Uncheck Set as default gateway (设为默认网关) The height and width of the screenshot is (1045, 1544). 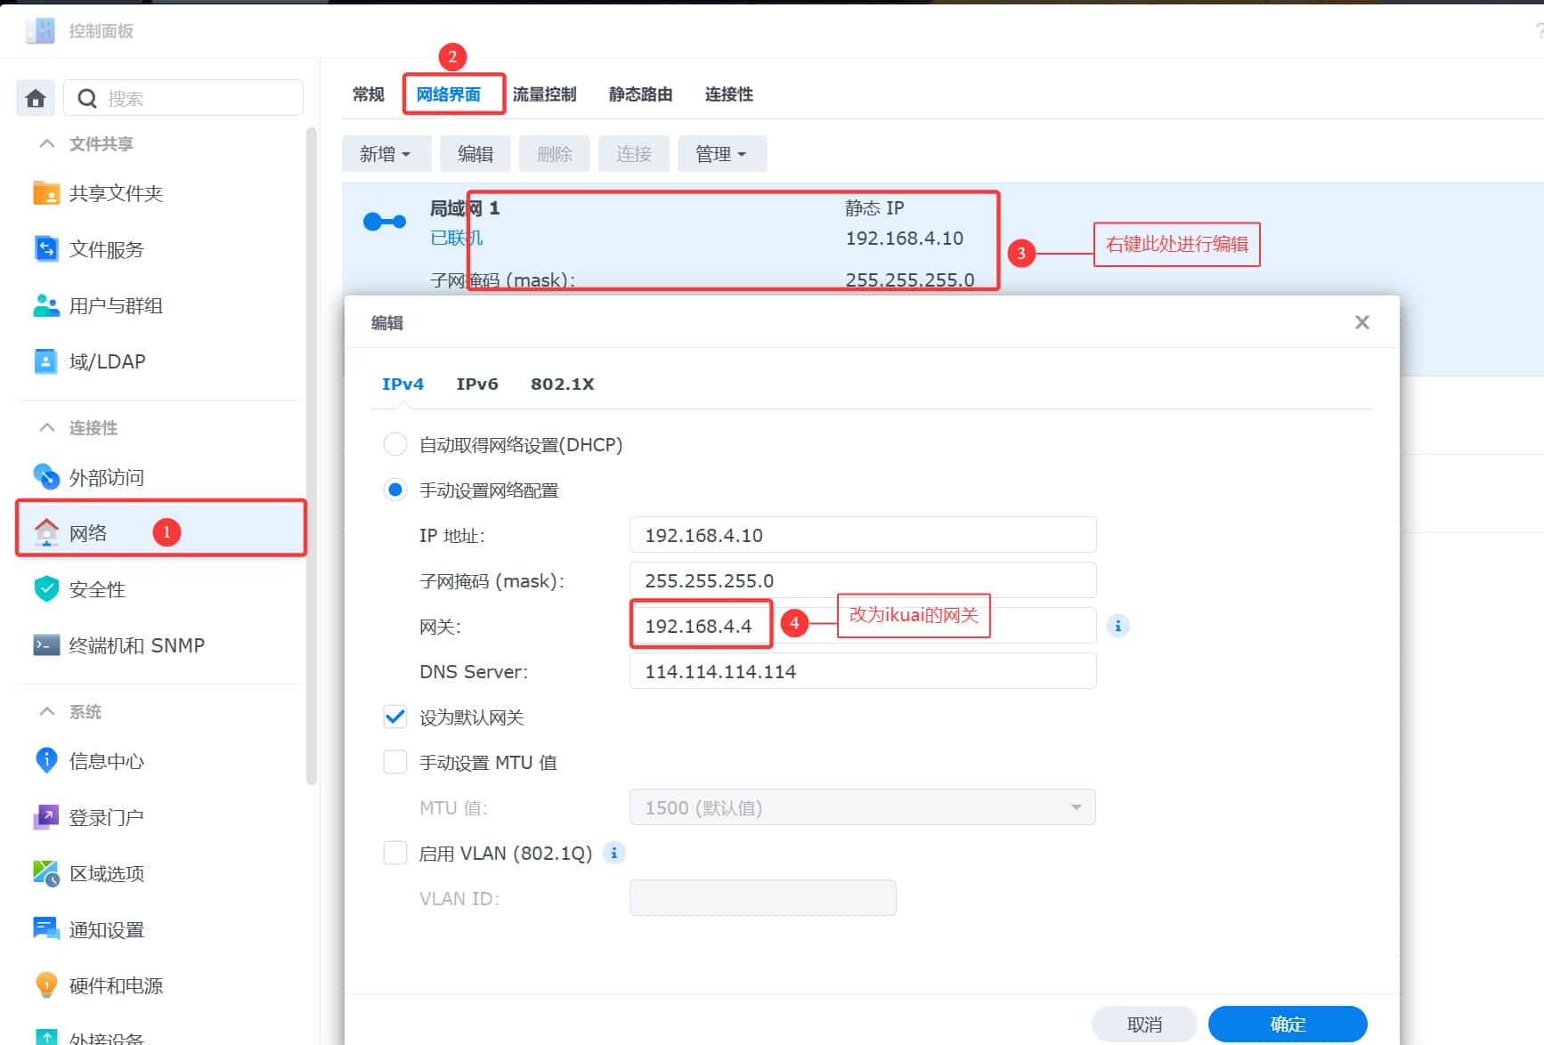coord(395,717)
